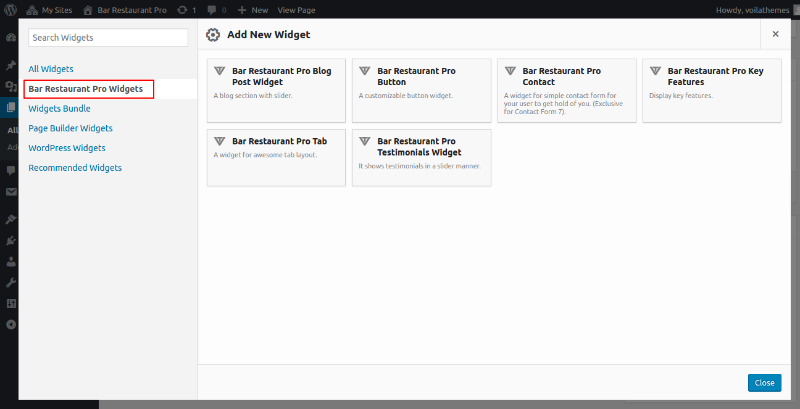Open Plugins icon in admin sidebar
Screen dimensions: 800x409
(x=10, y=241)
